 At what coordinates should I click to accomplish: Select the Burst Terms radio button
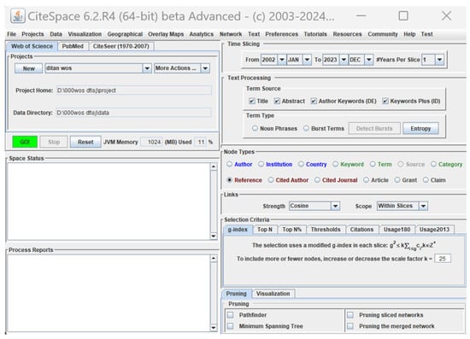click(x=306, y=128)
